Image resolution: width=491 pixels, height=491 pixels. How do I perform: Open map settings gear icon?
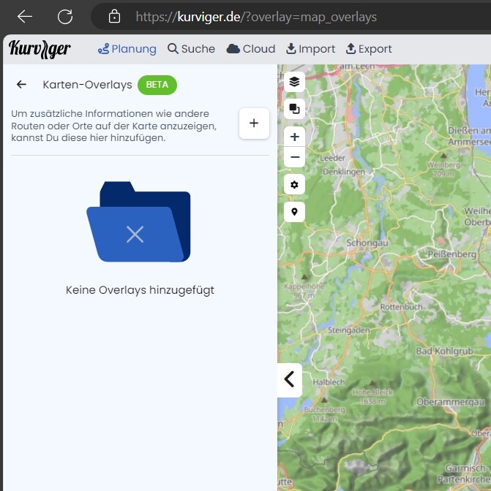(x=294, y=185)
